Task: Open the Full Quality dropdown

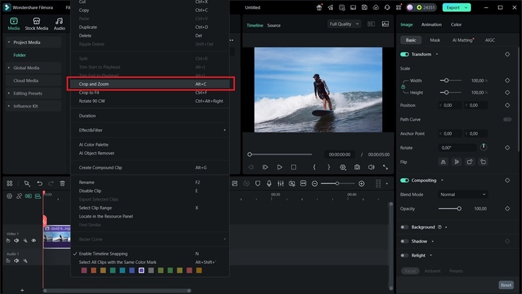Action: click(344, 24)
